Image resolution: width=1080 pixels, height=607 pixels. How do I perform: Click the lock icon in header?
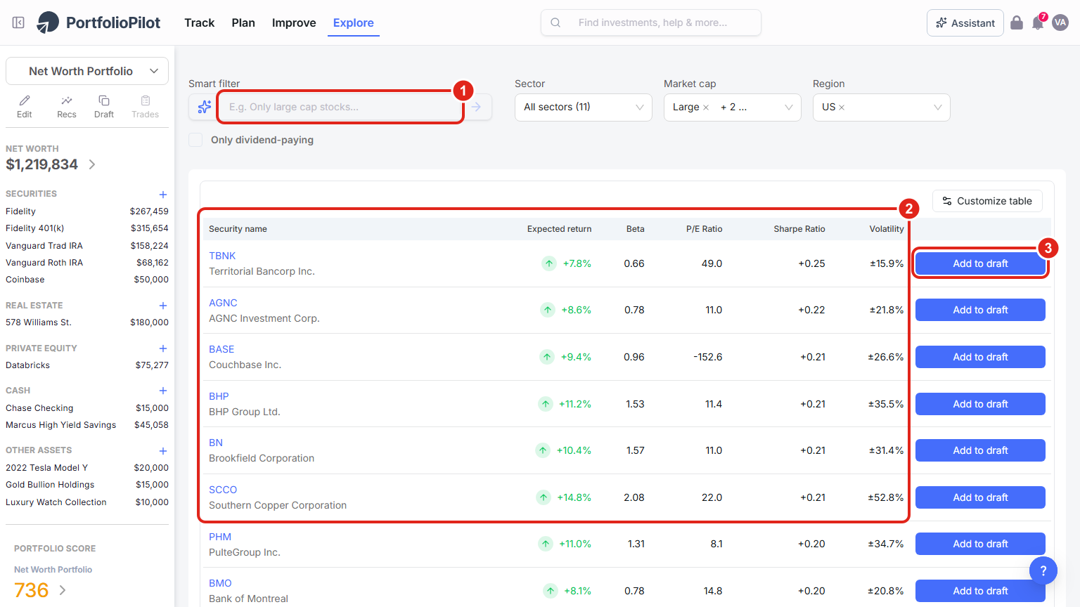pyautogui.click(x=1017, y=22)
